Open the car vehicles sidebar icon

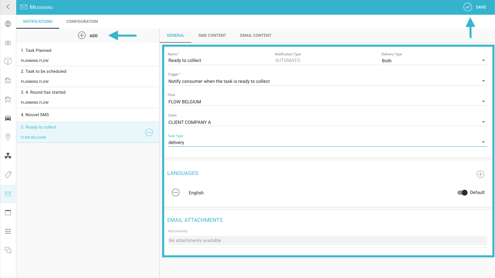[8, 118]
